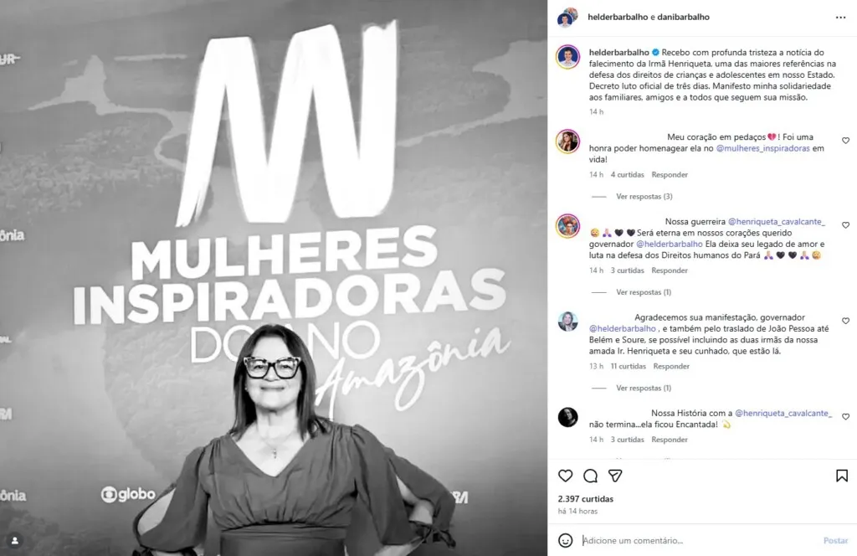Viewport: 857px width, 556px height.
Task: Open the comment bubble icon
Action: click(590, 476)
